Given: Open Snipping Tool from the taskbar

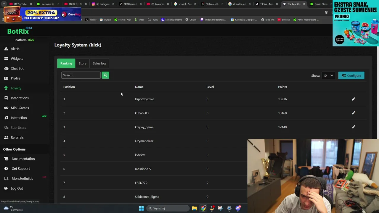Looking at the screenshot, I should click(x=220, y=208).
